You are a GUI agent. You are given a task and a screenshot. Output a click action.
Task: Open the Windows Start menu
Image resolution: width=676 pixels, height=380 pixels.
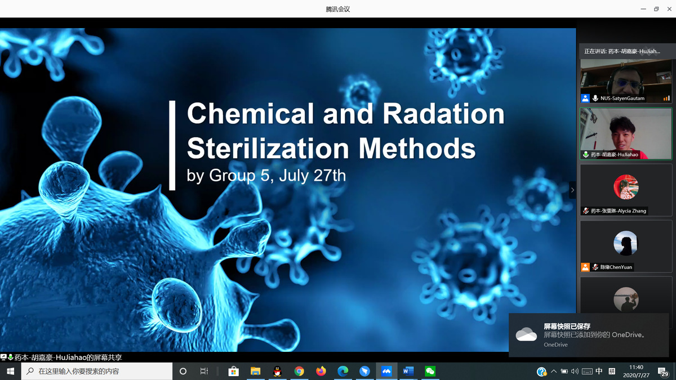point(10,372)
